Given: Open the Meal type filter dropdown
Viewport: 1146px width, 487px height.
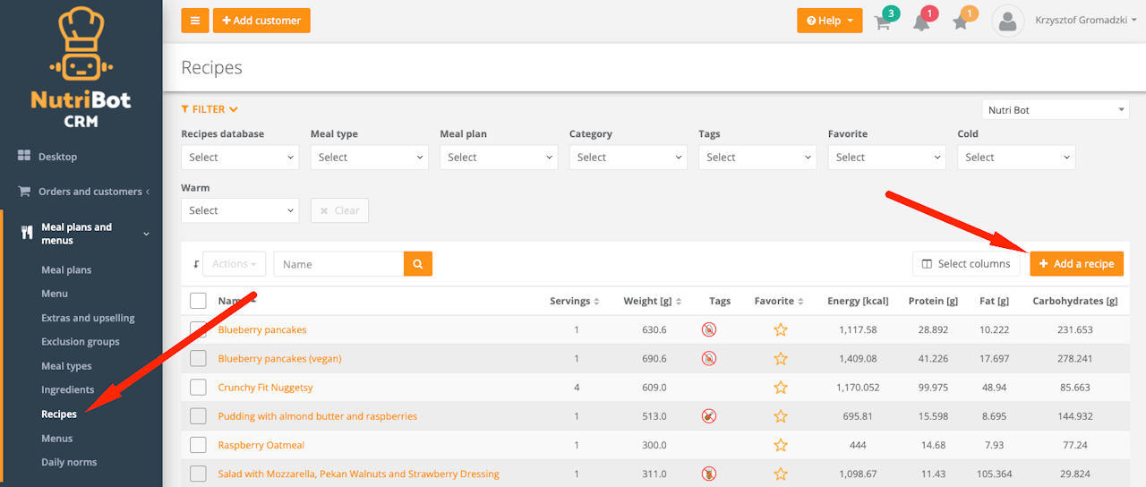Looking at the screenshot, I should click(x=369, y=158).
